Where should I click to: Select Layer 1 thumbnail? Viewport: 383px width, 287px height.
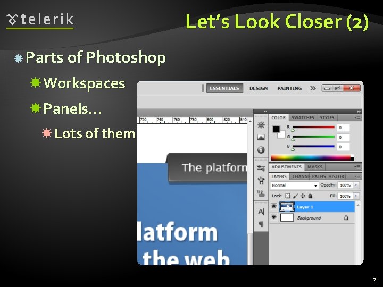click(287, 207)
